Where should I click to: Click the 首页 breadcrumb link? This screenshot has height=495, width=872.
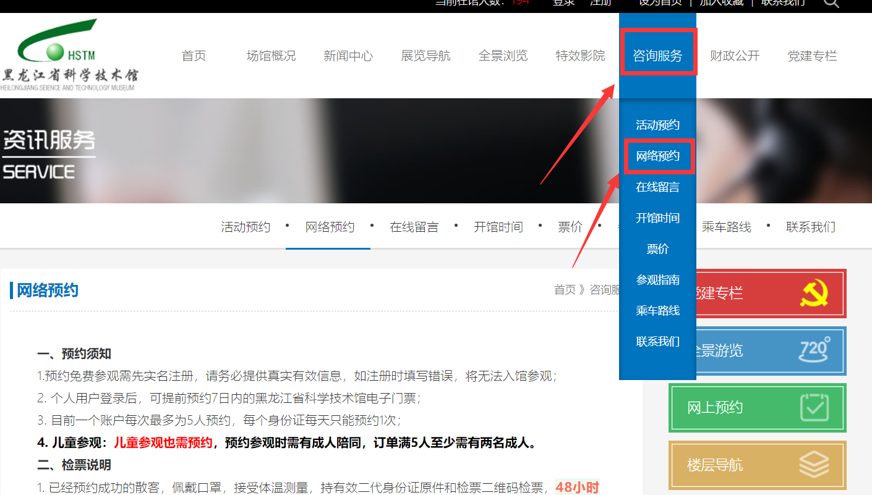564,290
